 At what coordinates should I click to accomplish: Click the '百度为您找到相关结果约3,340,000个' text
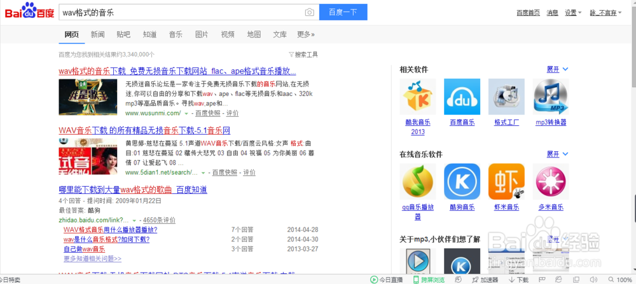point(107,55)
